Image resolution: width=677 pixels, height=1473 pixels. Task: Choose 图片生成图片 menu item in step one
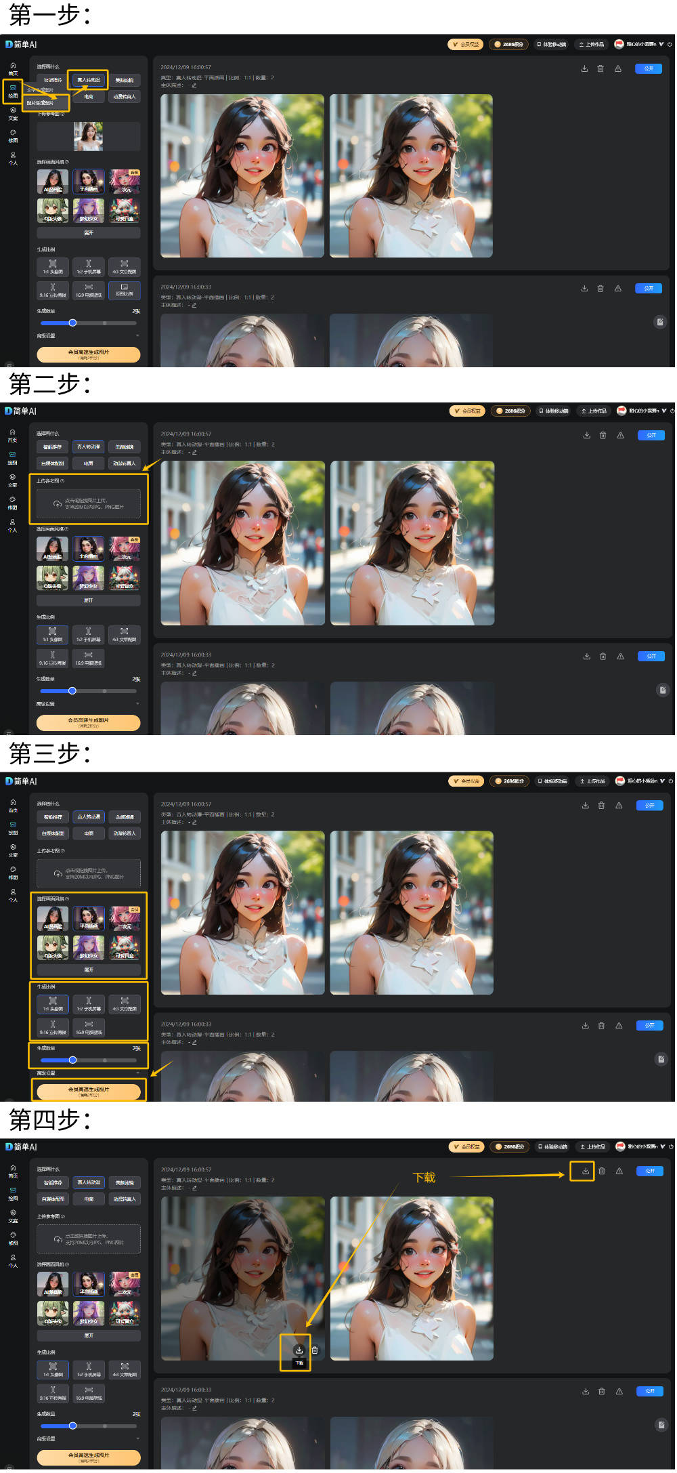click(45, 103)
